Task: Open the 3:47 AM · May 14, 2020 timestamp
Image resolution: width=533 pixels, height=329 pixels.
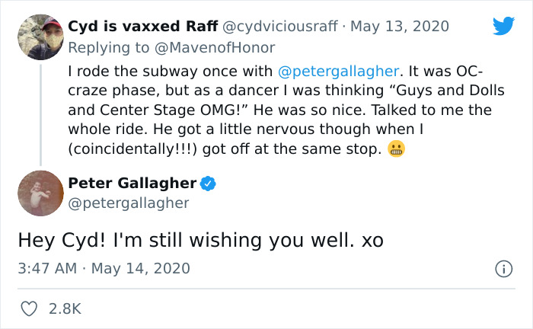Action: 104,269
